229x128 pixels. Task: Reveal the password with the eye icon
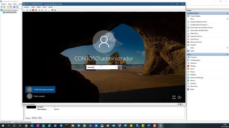point(116,67)
